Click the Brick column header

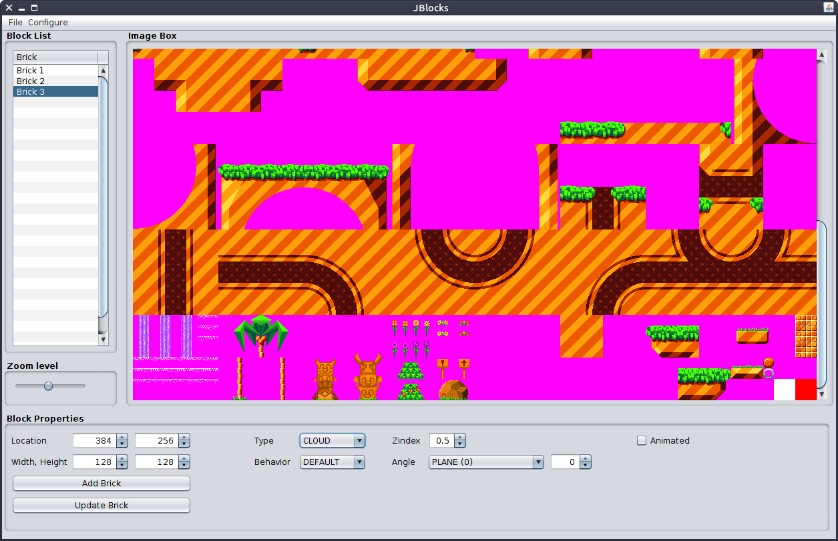[55, 57]
